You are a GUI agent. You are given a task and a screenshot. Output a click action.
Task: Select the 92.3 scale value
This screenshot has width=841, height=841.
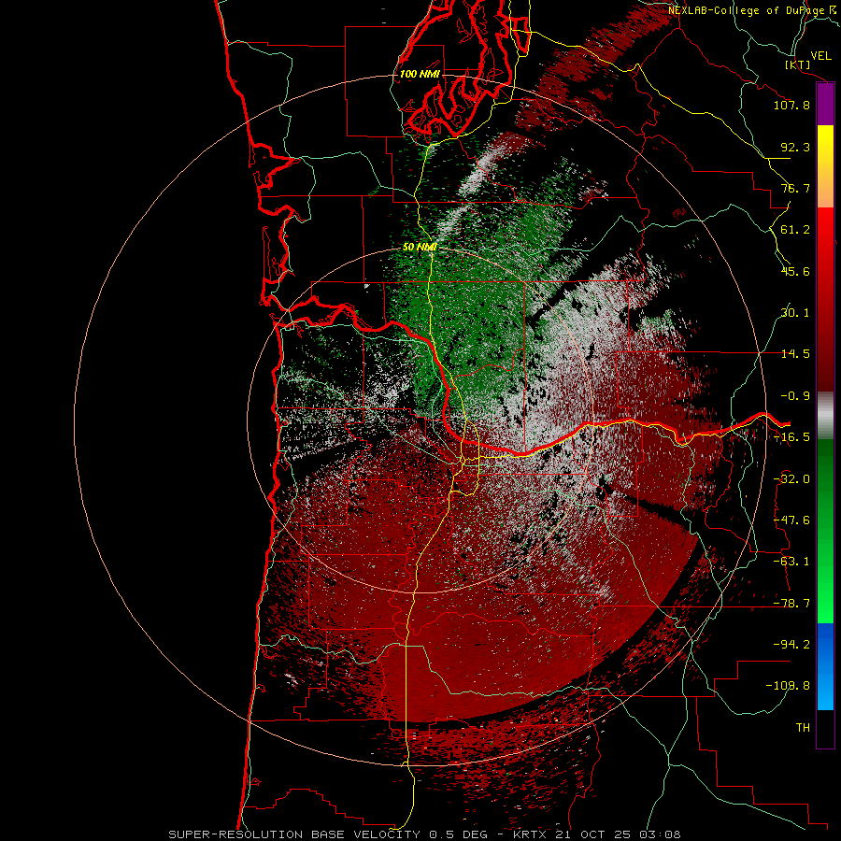(x=795, y=147)
